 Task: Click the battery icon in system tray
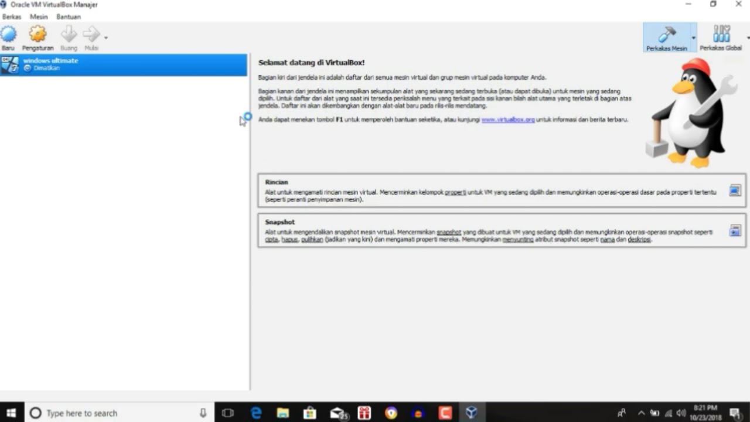(x=654, y=413)
